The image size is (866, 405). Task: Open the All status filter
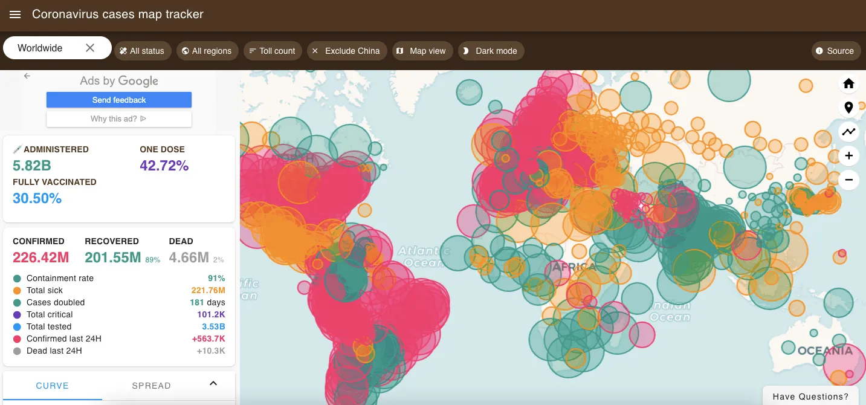(x=143, y=51)
